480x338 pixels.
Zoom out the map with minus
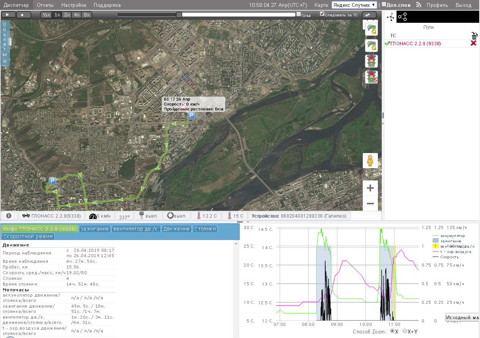(370, 204)
